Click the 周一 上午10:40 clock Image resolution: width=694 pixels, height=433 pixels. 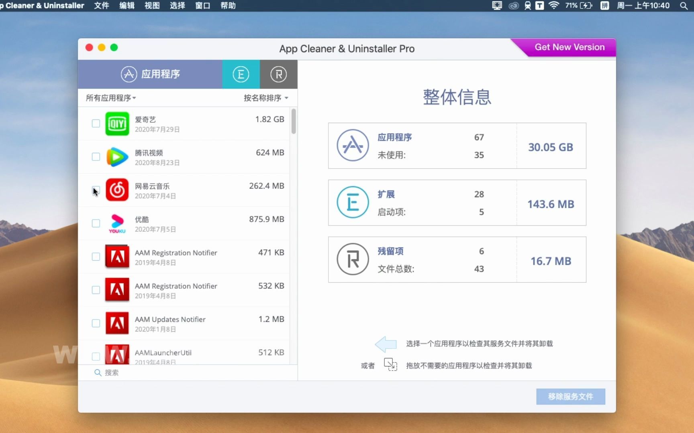pos(643,6)
